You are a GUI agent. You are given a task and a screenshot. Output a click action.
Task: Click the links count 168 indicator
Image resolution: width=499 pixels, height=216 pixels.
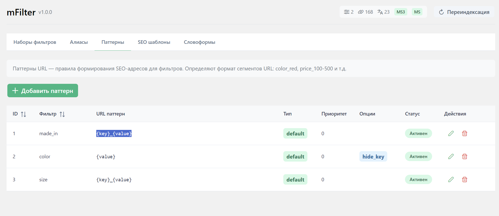click(365, 12)
